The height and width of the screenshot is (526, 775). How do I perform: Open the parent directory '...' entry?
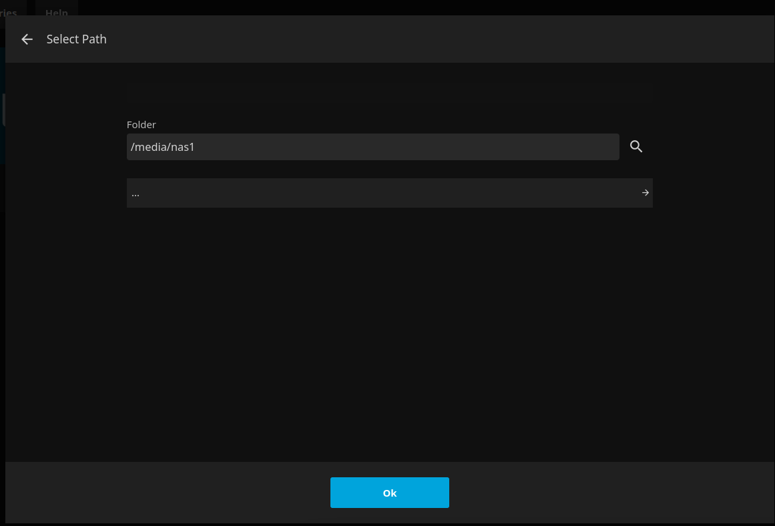coord(389,193)
